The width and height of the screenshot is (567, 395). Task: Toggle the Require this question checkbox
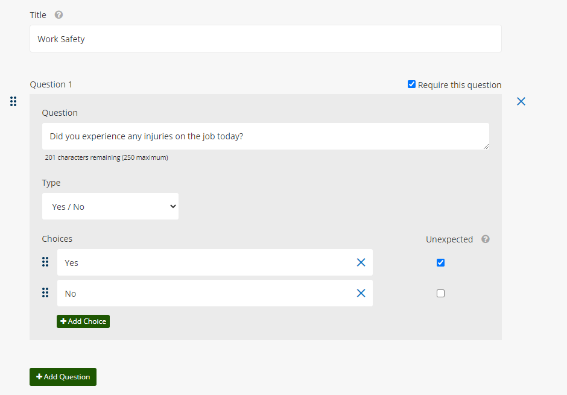point(411,84)
